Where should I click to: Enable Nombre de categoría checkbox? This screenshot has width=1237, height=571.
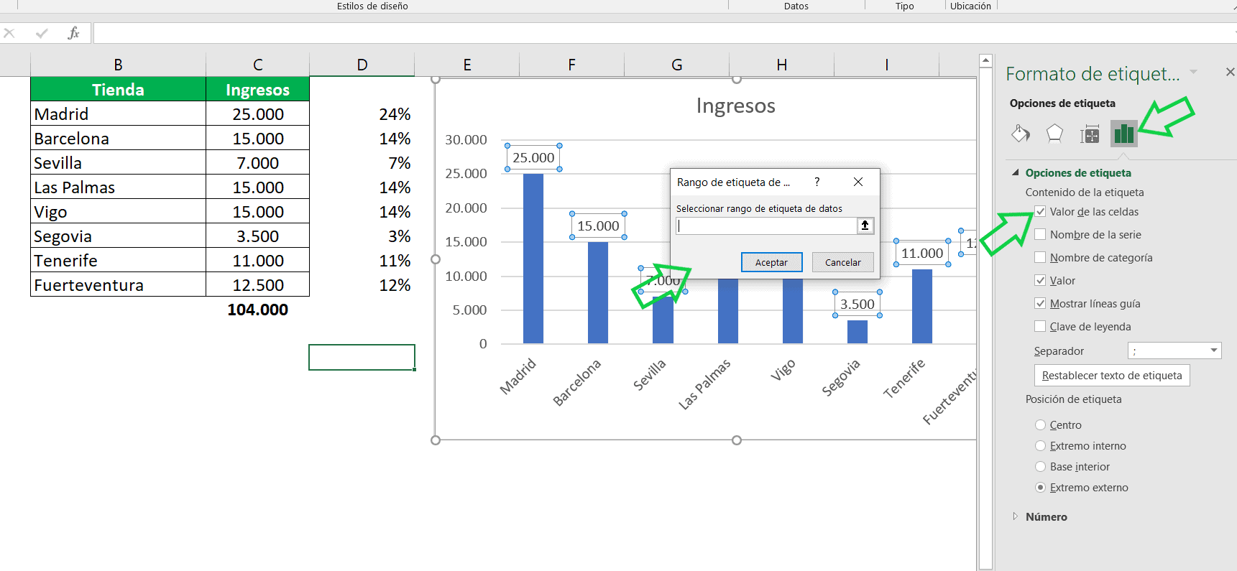1040,257
